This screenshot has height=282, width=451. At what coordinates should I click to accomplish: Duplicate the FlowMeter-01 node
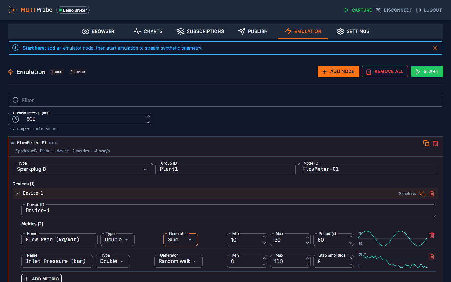426,143
